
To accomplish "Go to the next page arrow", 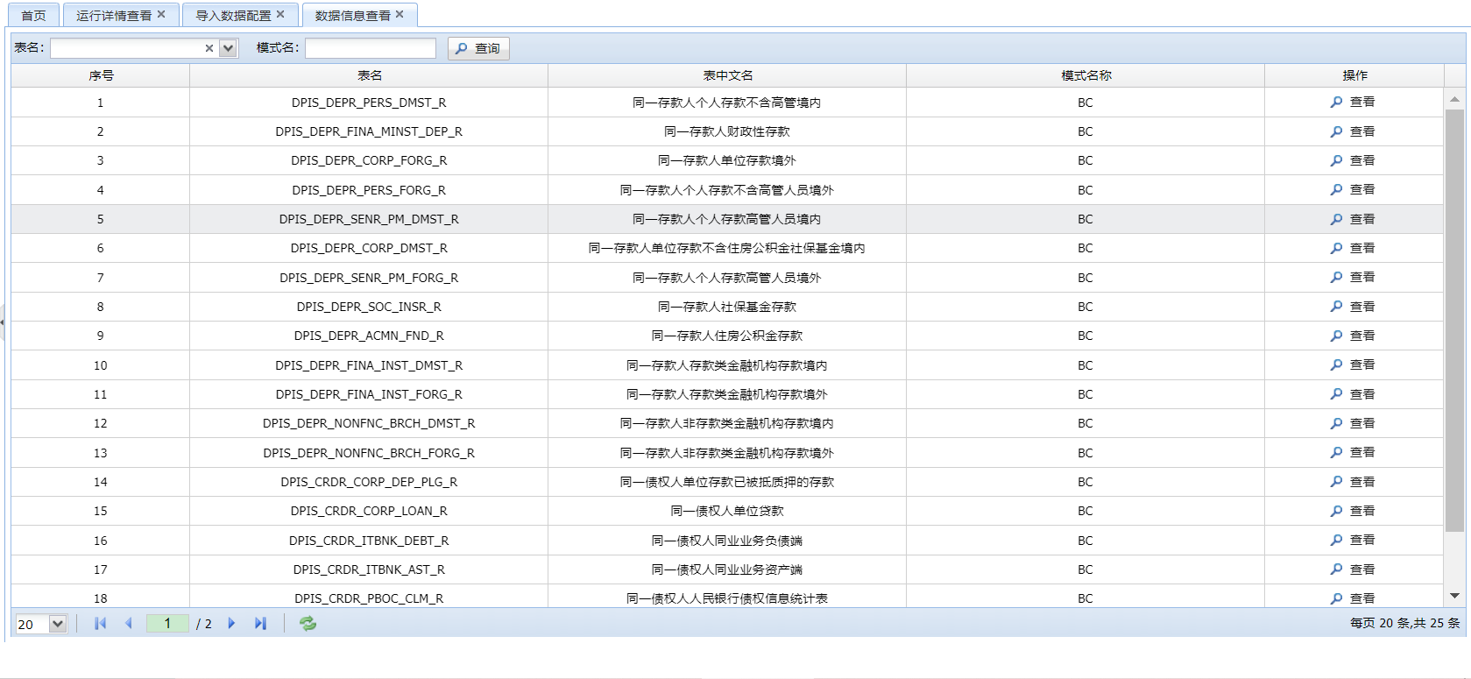I will click(x=231, y=624).
